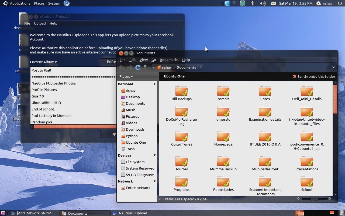Open the Presentations folder
Viewport: 345px width, 216px height.
(x=307, y=163)
